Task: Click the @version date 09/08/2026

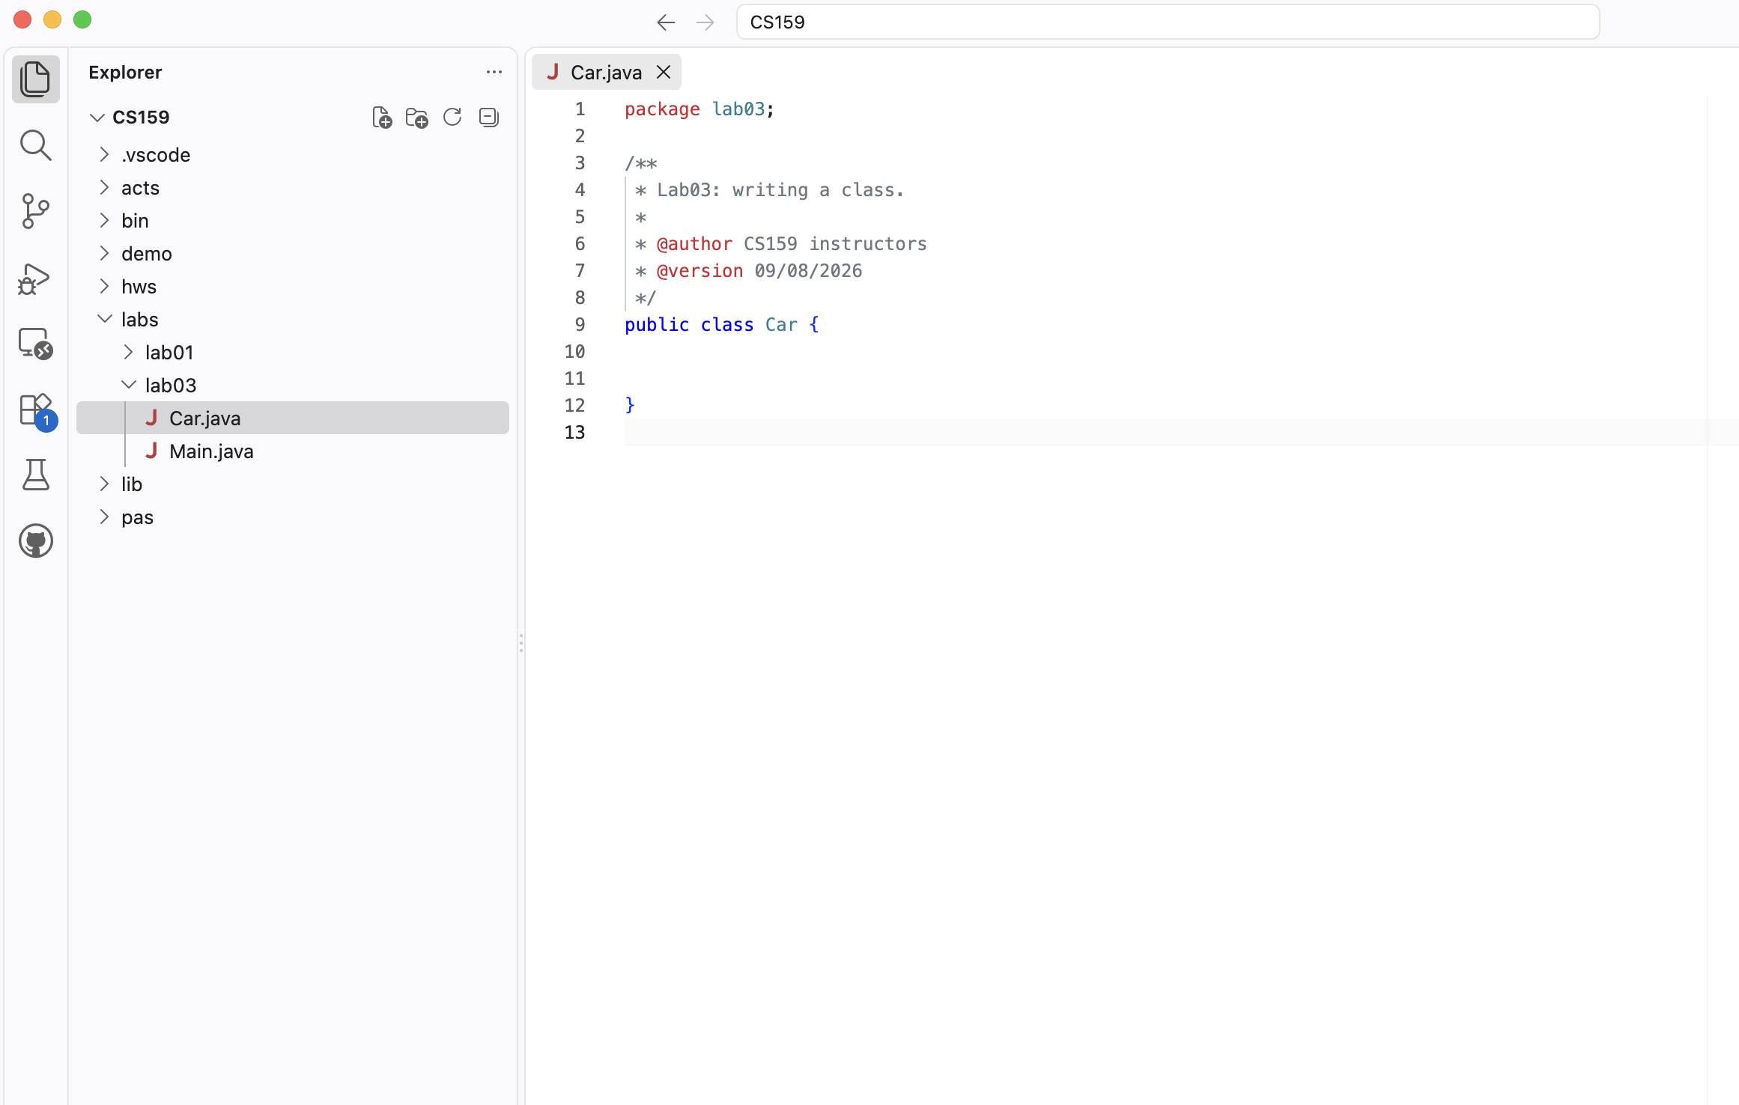Action: [x=808, y=271]
